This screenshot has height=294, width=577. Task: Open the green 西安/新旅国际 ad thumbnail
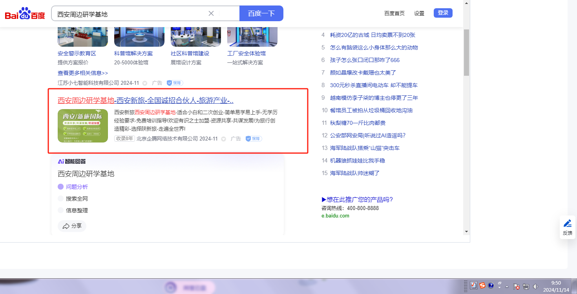(x=83, y=126)
